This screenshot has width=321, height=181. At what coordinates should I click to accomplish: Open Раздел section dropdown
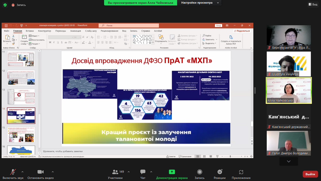[x=34, y=44]
